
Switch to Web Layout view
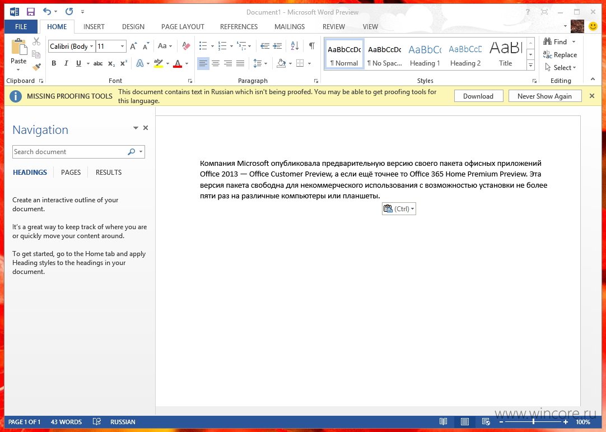coord(486,421)
